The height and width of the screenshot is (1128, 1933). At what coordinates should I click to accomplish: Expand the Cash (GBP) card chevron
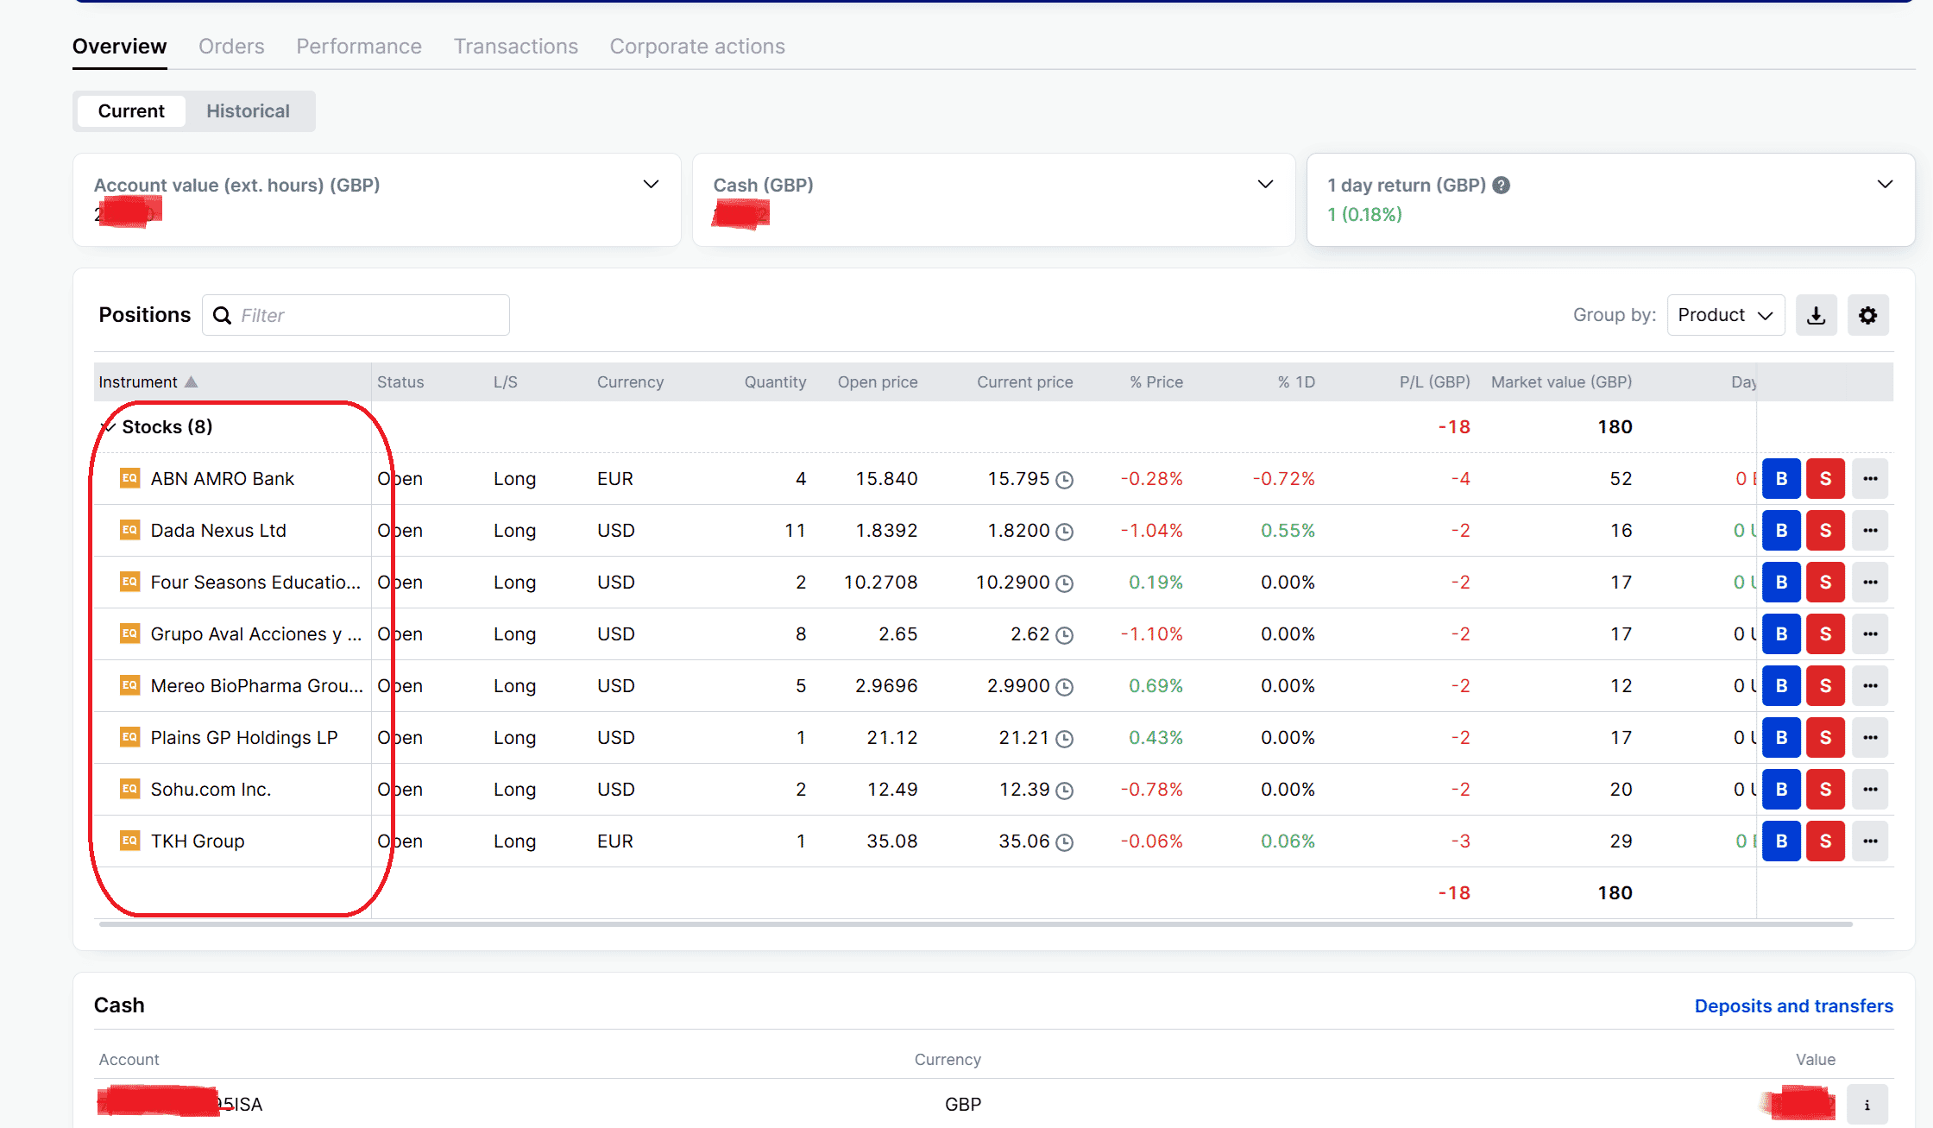click(1265, 184)
